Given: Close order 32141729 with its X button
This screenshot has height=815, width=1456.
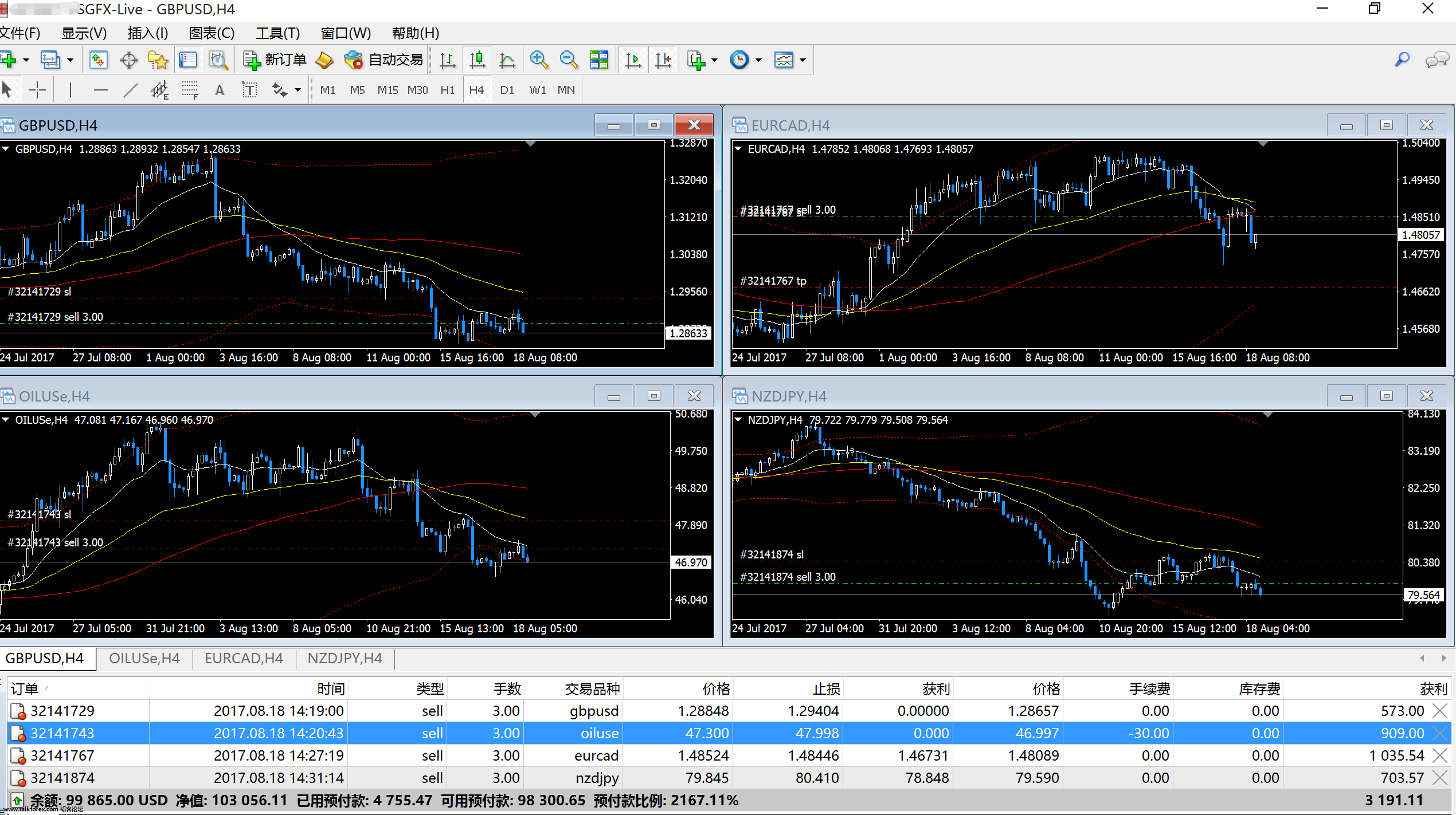Looking at the screenshot, I should (1440, 711).
